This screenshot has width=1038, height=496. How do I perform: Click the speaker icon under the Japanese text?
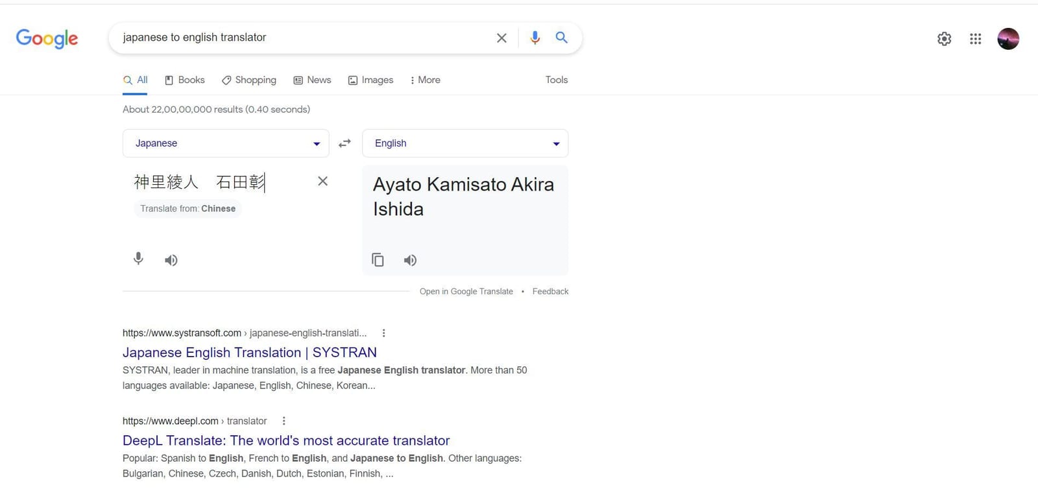click(x=171, y=259)
